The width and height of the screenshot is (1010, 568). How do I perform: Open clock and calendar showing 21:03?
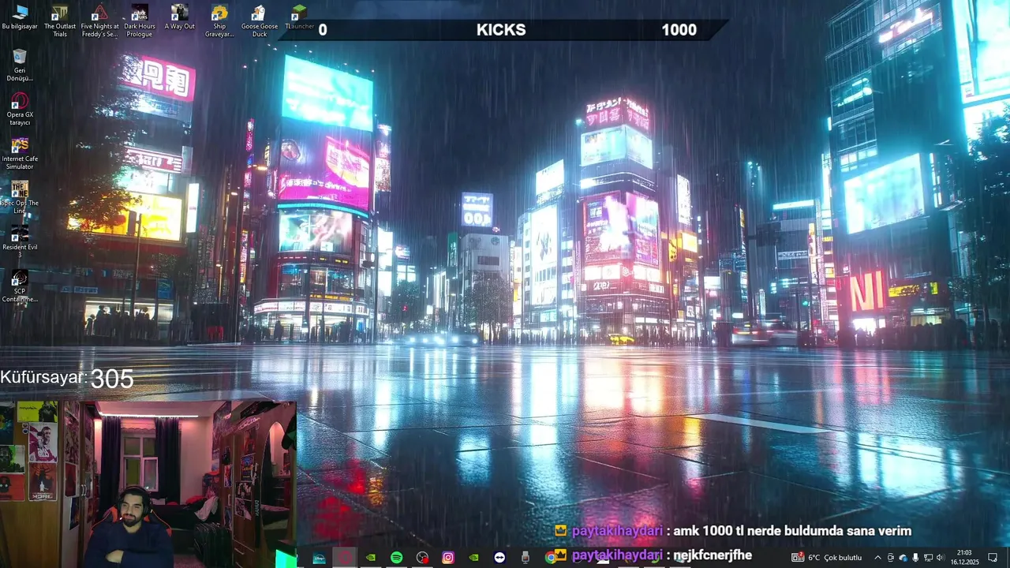click(x=963, y=558)
